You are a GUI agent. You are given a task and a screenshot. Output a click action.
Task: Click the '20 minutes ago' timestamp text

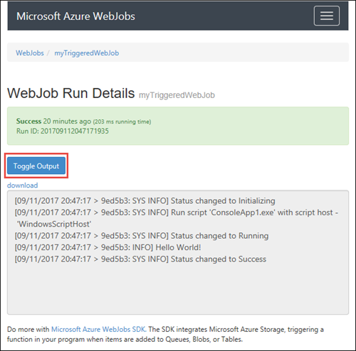67,121
